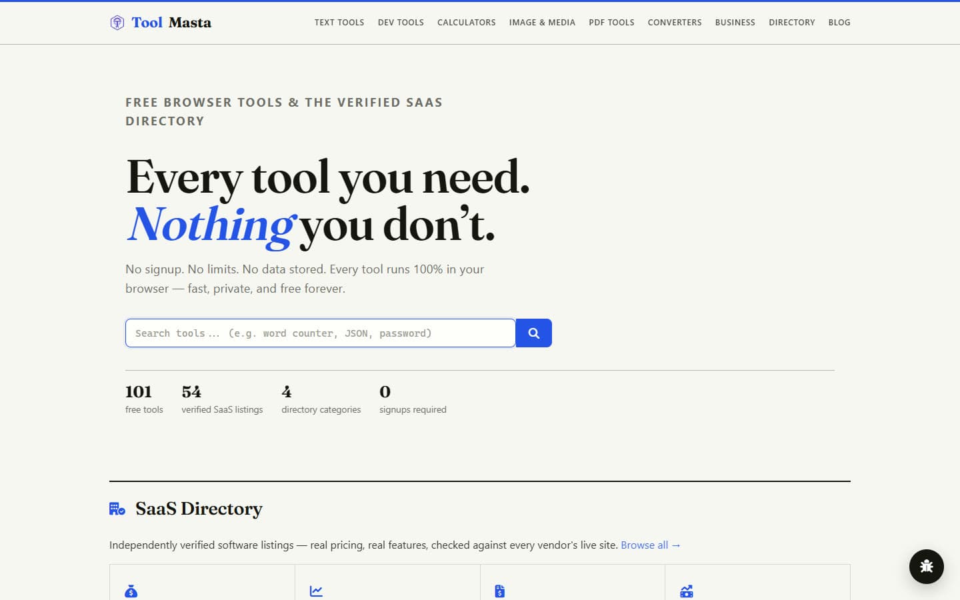Click the 0 signups required stat

point(413,399)
